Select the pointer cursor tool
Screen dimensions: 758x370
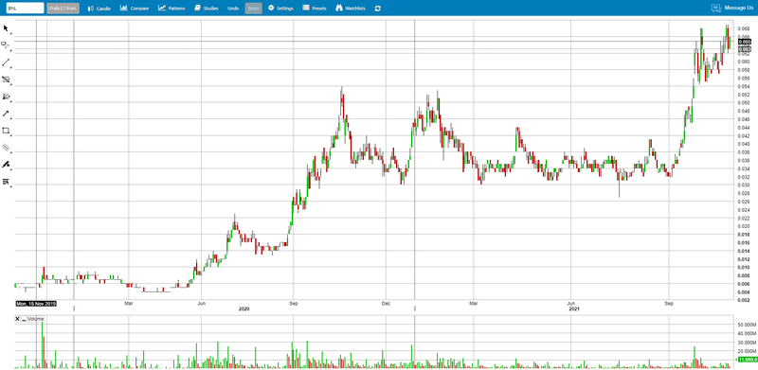click(6, 28)
